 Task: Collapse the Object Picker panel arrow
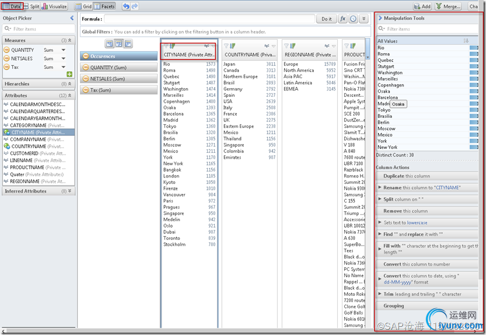(x=72, y=19)
